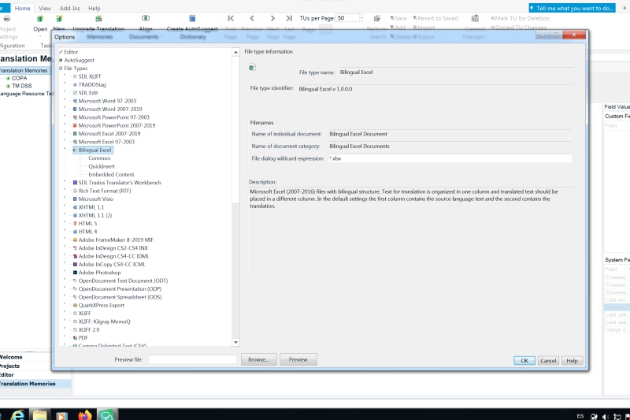Open File Explorer from the taskbar
The height and width of the screenshot is (420, 630).
(x=39, y=414)
